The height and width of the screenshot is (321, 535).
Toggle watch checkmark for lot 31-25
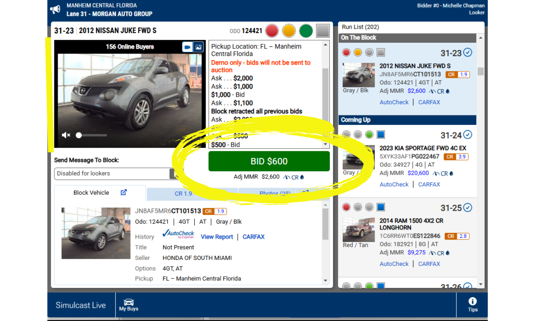pyautogui.click(x=468, y=207)
